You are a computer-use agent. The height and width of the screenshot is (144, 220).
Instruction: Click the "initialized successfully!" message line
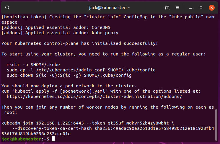click(x=80, y=43)
